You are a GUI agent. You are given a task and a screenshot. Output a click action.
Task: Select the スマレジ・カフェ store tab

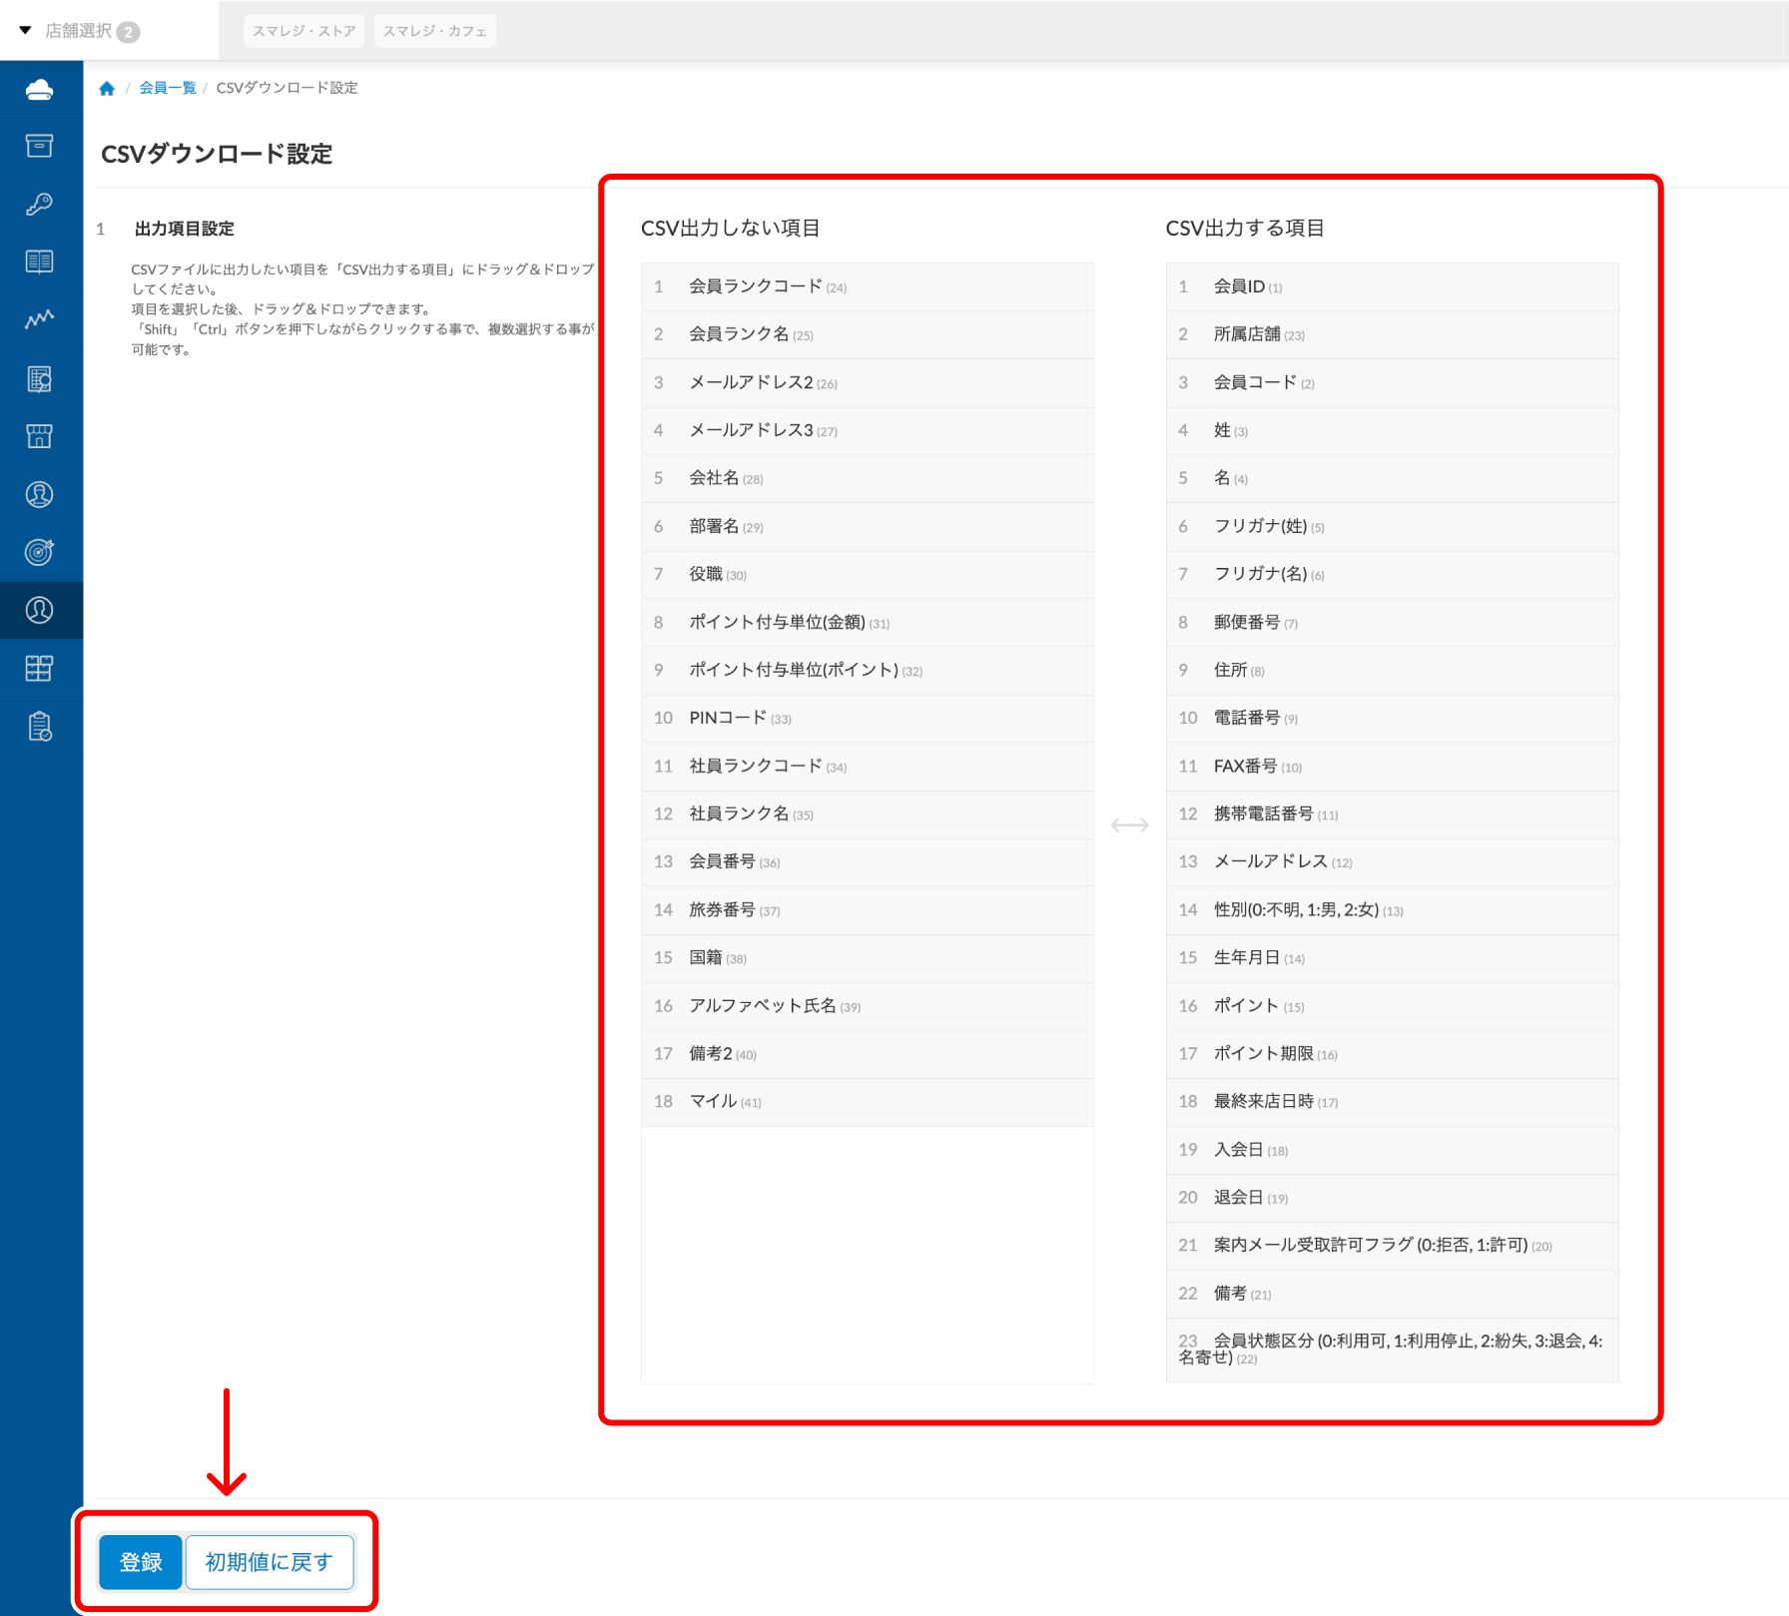434,31
